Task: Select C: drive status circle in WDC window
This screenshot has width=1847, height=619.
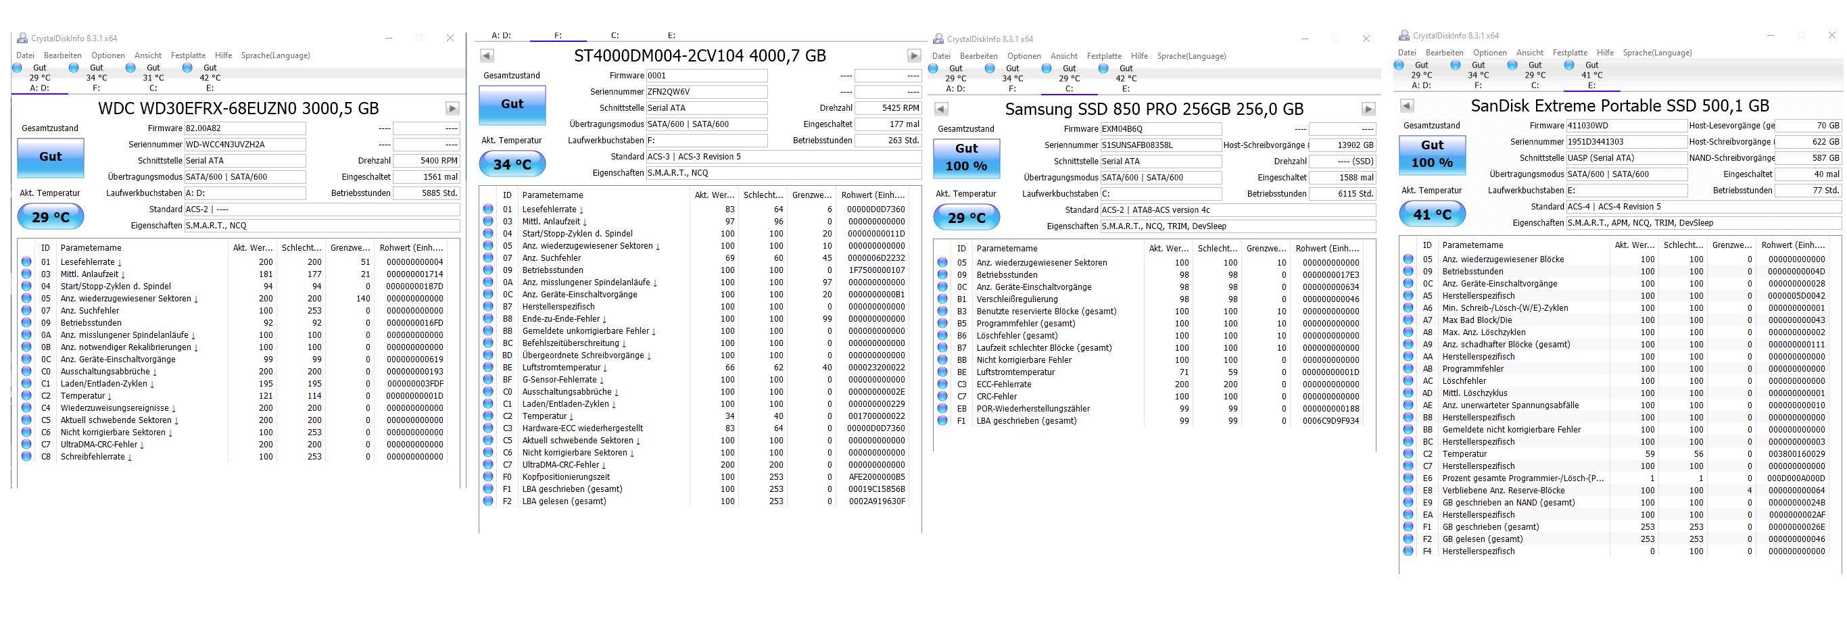Action: pyautogui.click(x=130, y=68)
